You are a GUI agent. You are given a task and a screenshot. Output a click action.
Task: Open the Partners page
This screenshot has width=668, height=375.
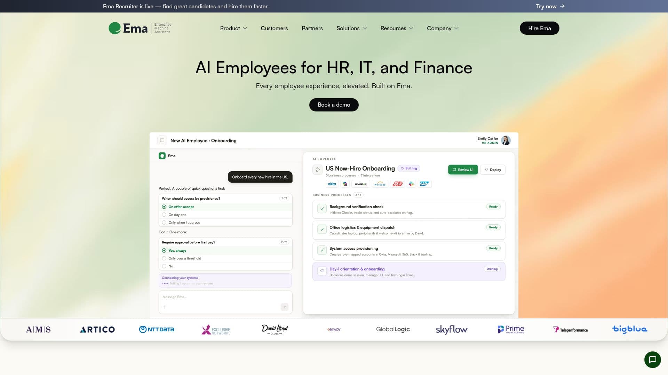(312, 28)
